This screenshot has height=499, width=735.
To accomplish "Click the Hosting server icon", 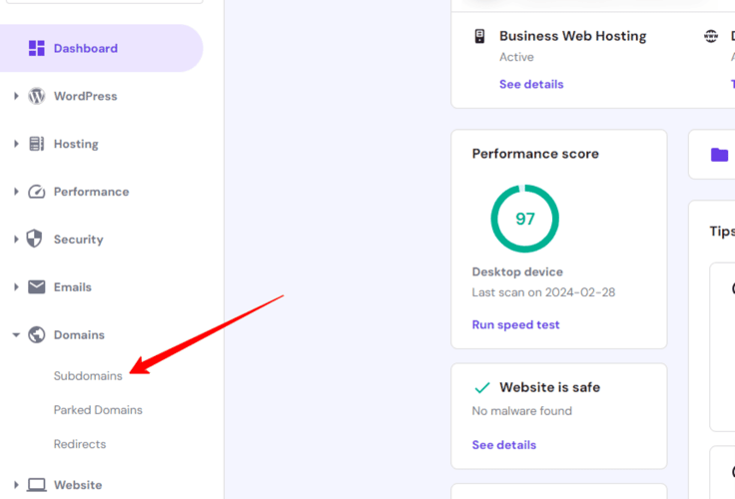I will 37,144.
